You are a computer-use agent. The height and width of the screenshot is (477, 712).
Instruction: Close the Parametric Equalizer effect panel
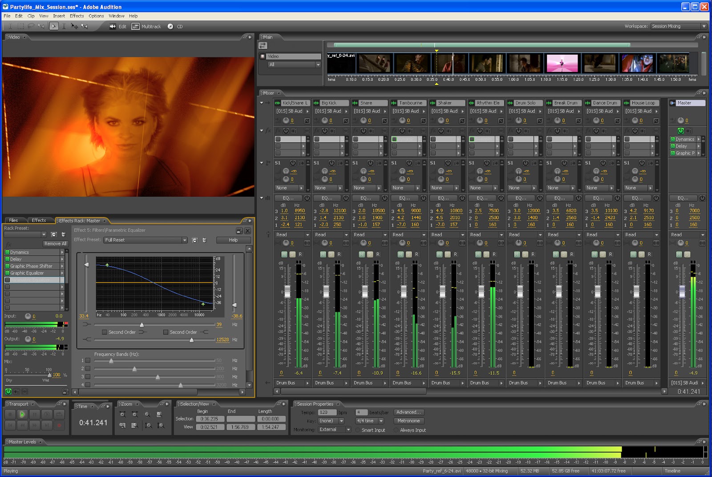click(x=248, y=230)
